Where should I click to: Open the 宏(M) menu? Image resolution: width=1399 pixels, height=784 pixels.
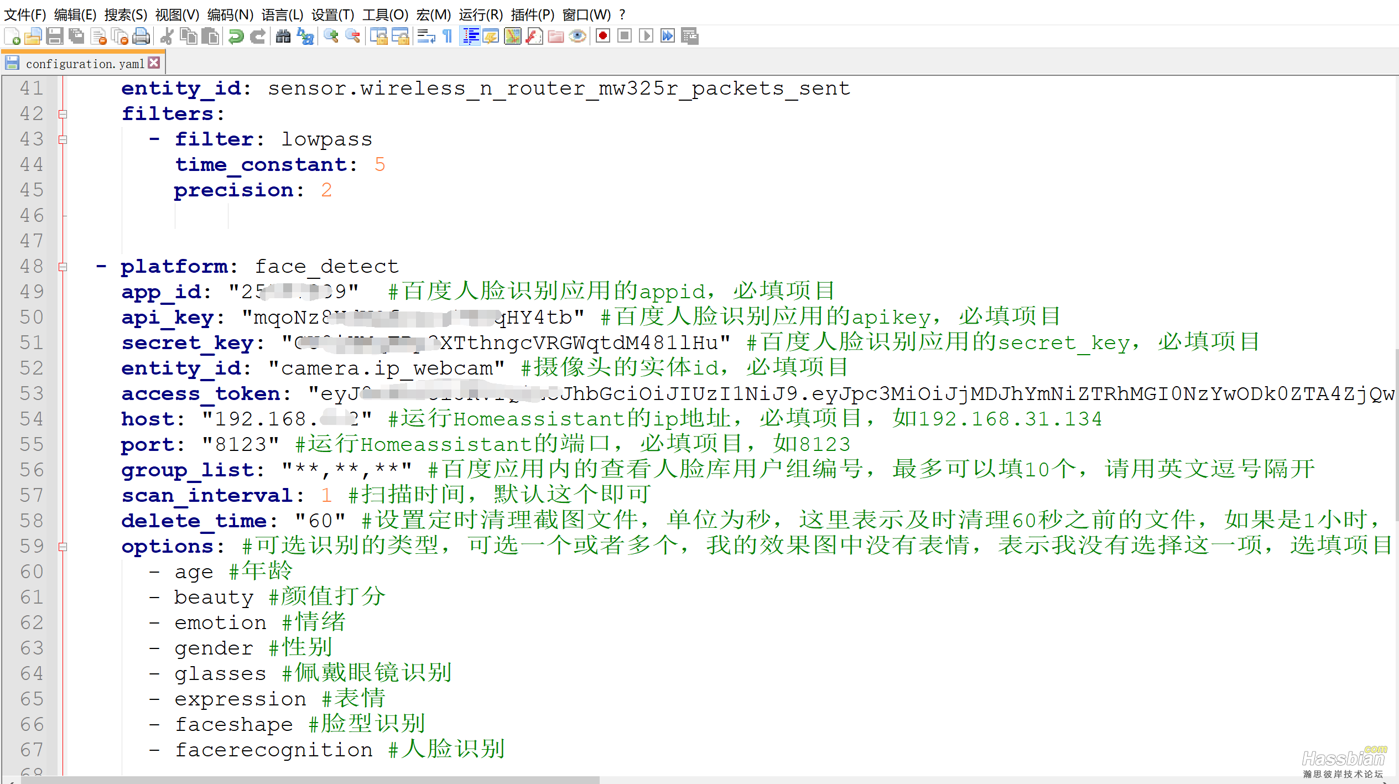tap(433, 14)
